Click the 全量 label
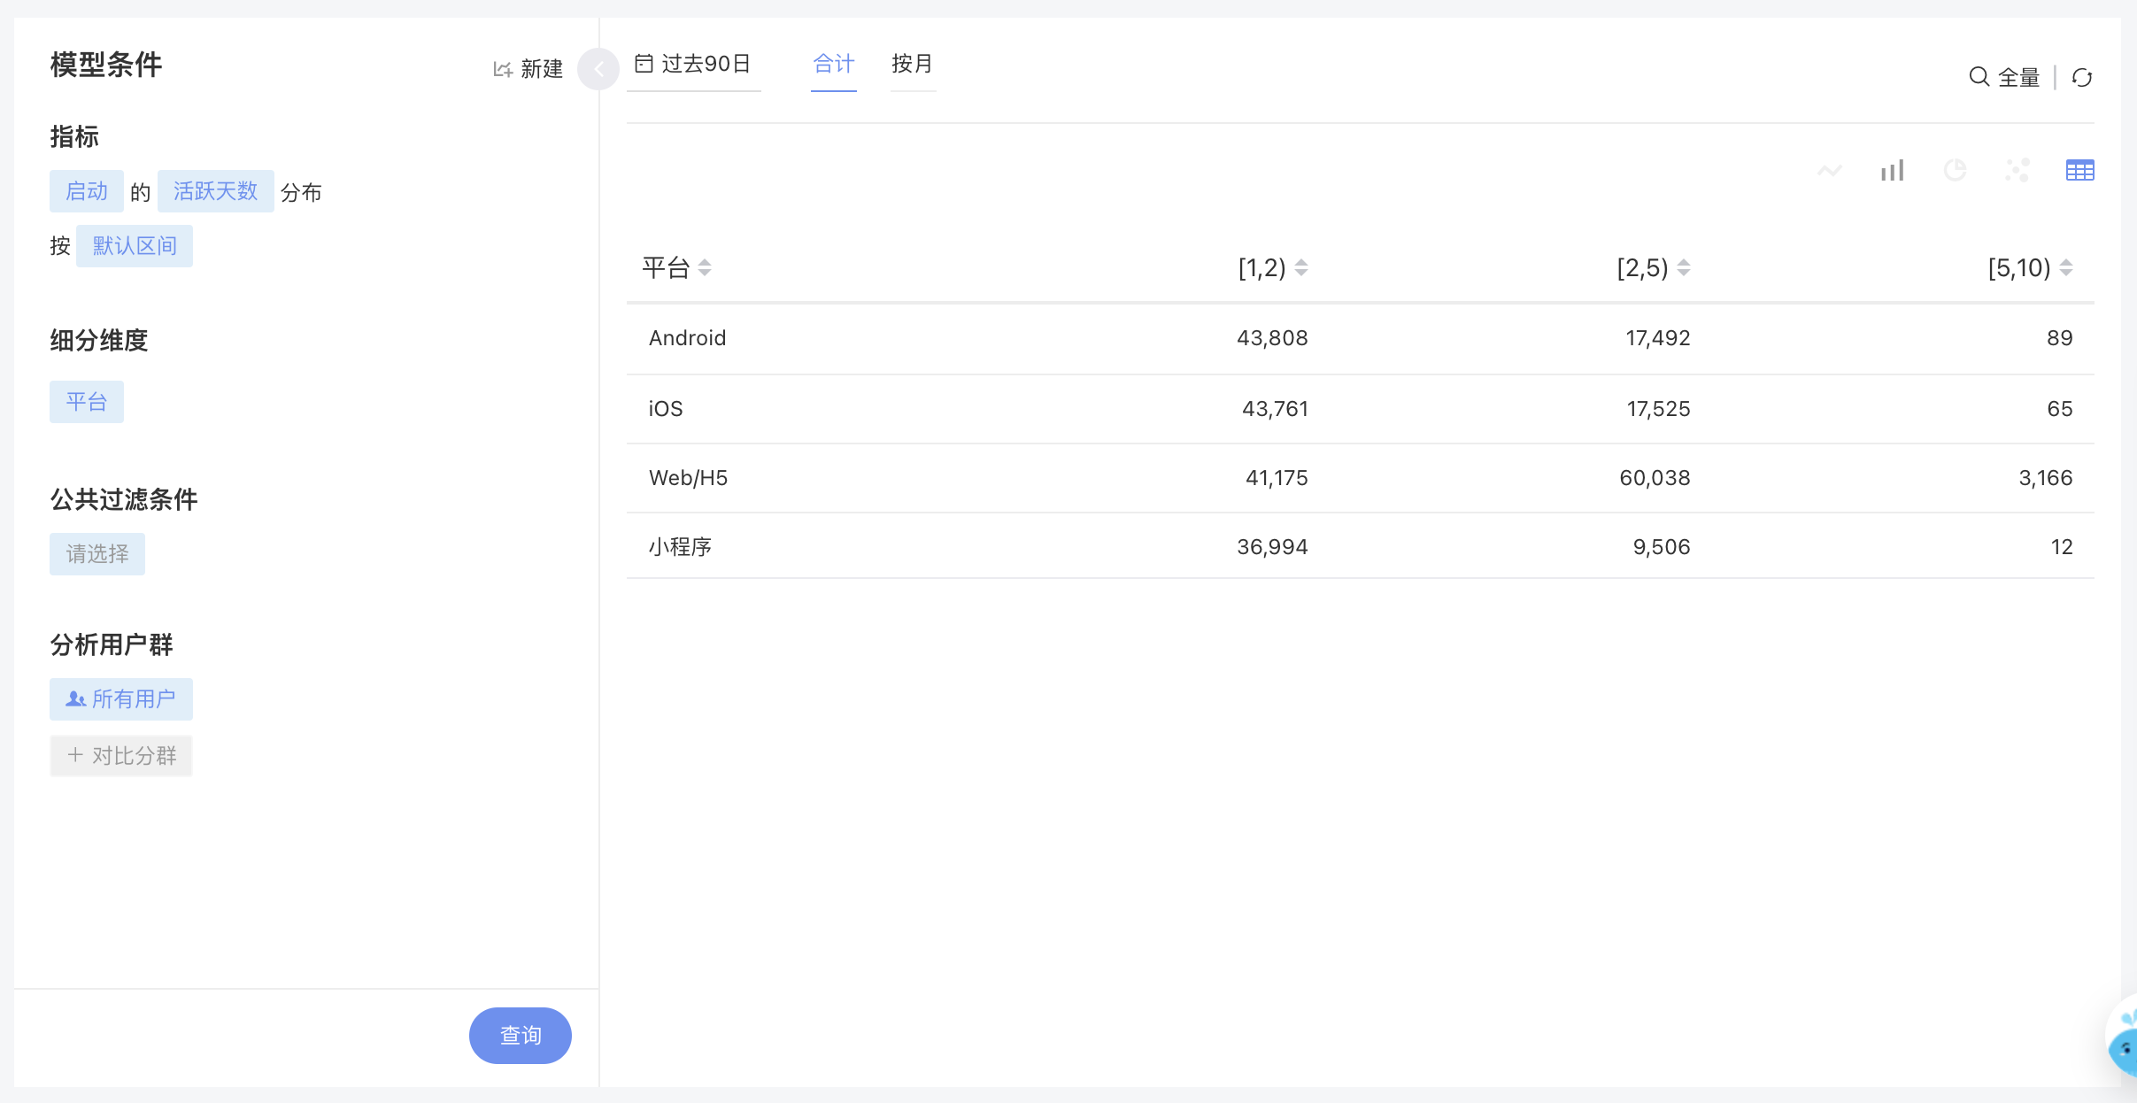 coord(2019,78)
